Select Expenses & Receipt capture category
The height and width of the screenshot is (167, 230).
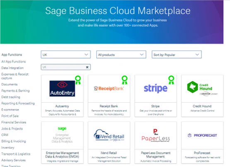click(15, 76)
